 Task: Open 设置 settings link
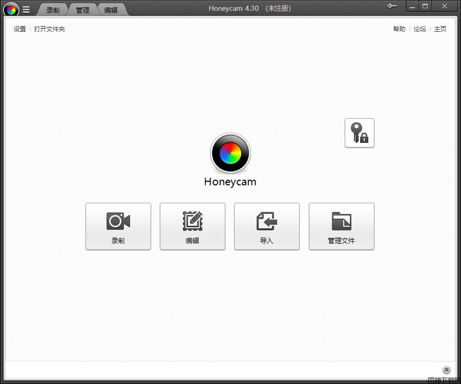tap(20, 29)
